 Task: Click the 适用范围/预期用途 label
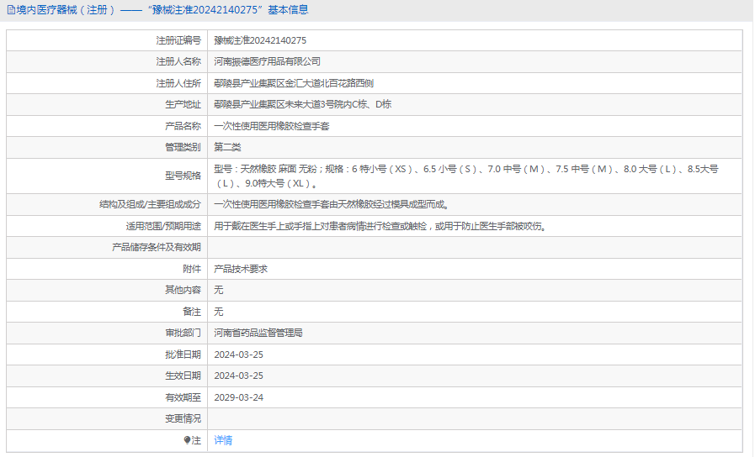point(163,226)
